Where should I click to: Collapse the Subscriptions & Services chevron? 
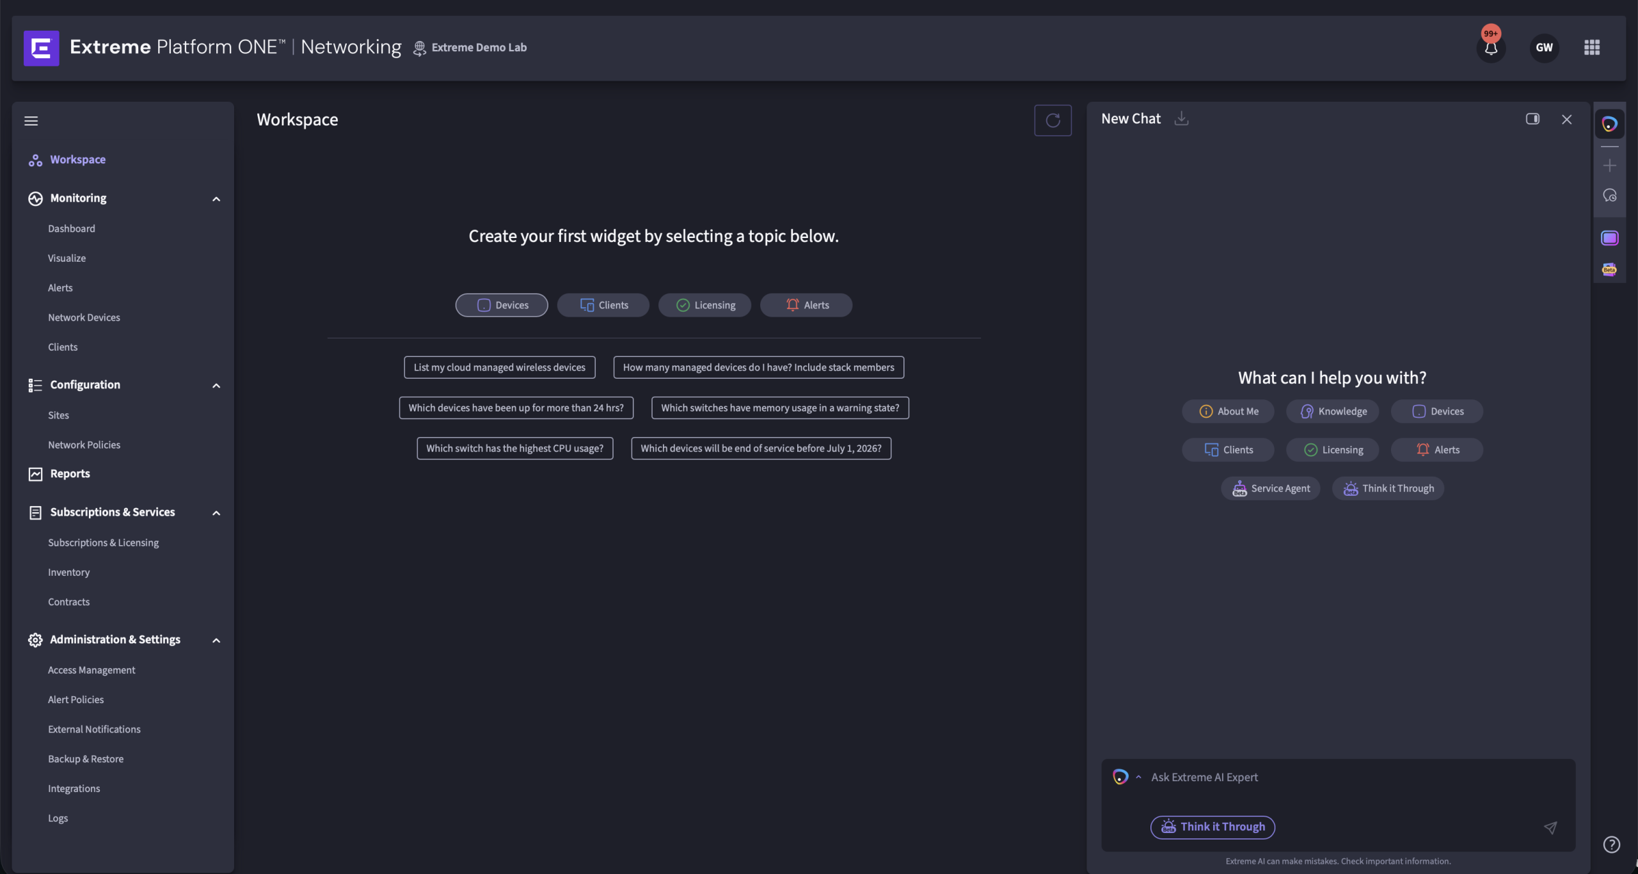click(216, 513)
